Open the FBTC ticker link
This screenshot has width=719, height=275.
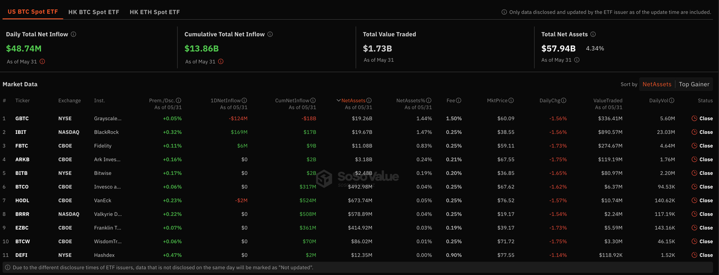click(21, 146)
